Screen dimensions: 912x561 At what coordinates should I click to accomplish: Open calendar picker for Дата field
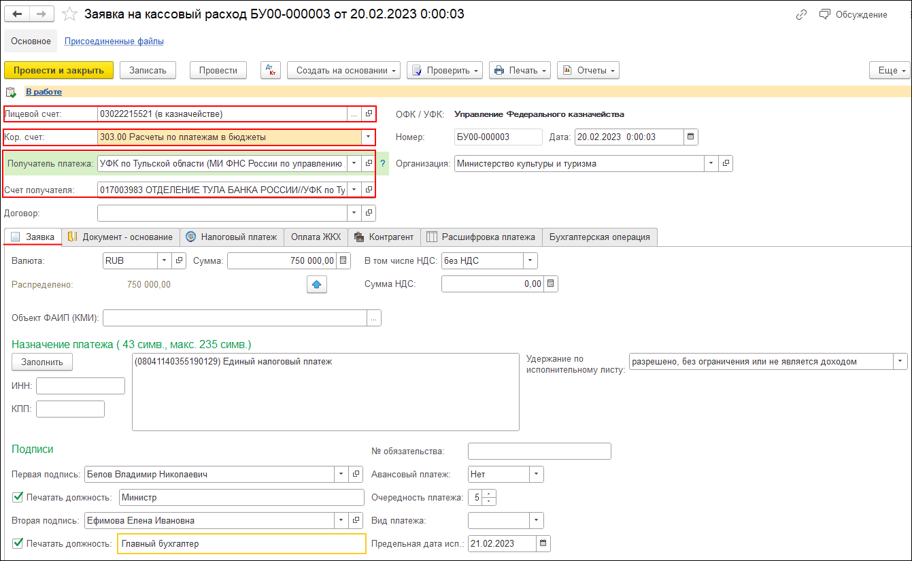[x=691, y=137]
